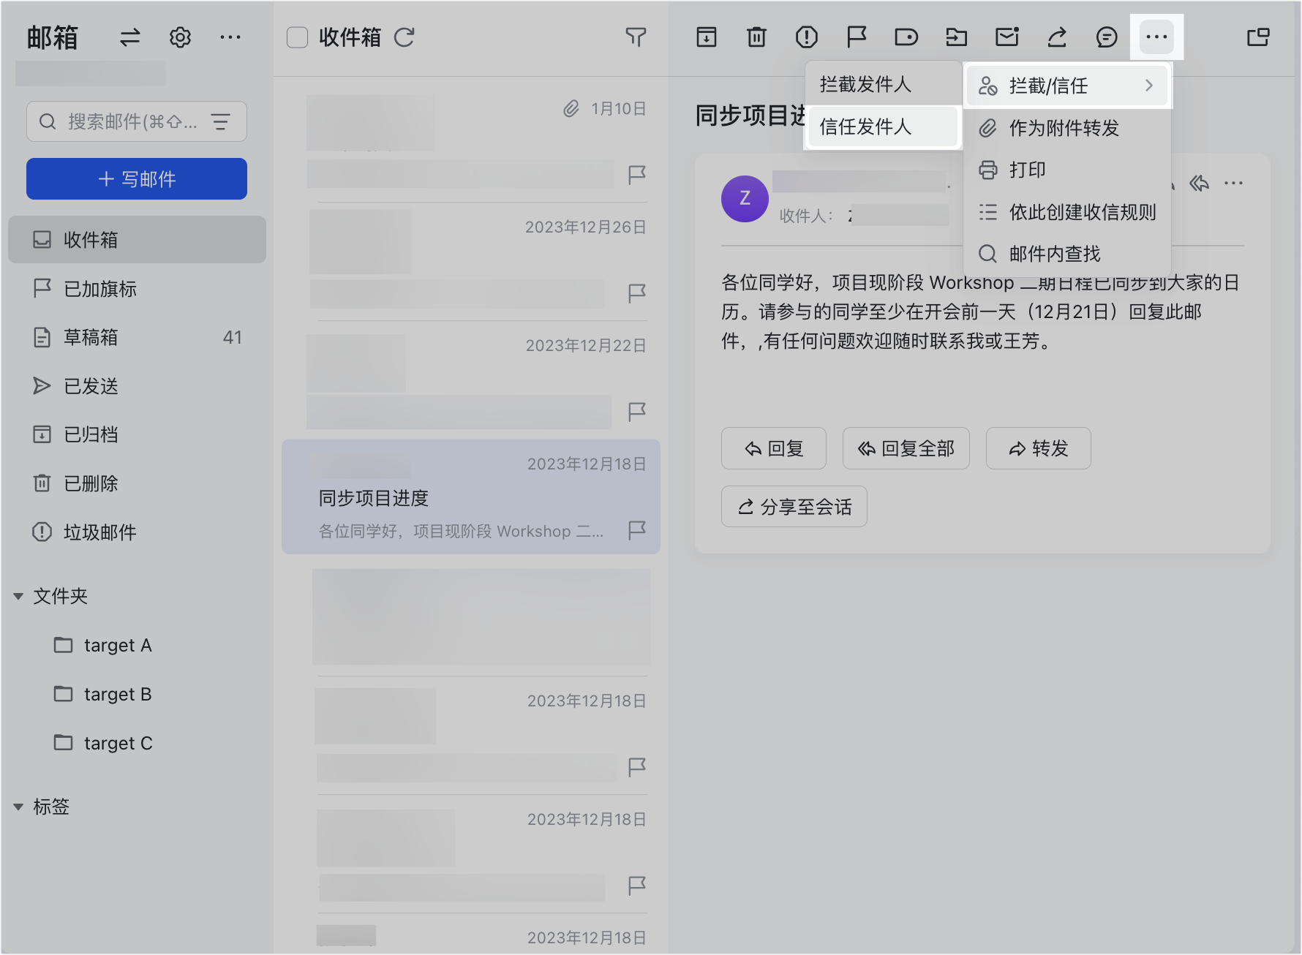The width and height of the screenshot is (1302, 955).
Task: Collapse the 标签 labels section
Action: 19,807
